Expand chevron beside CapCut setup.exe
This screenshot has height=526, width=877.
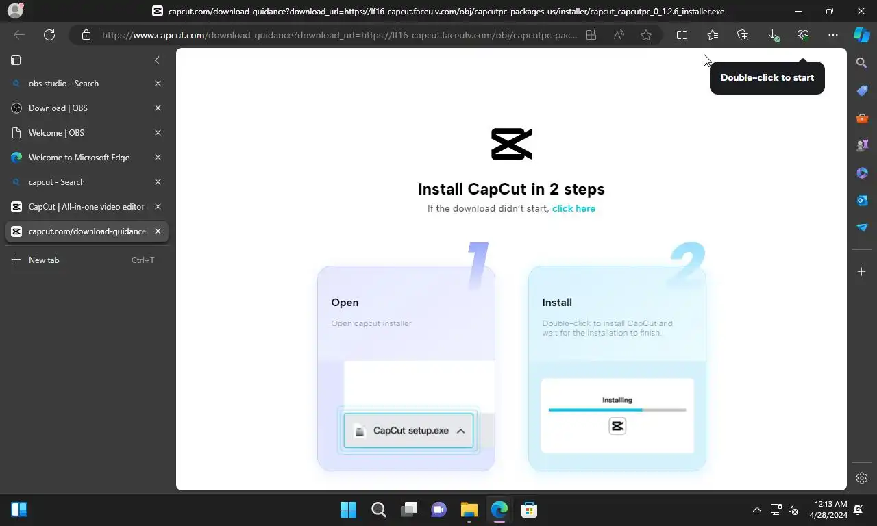460,431
